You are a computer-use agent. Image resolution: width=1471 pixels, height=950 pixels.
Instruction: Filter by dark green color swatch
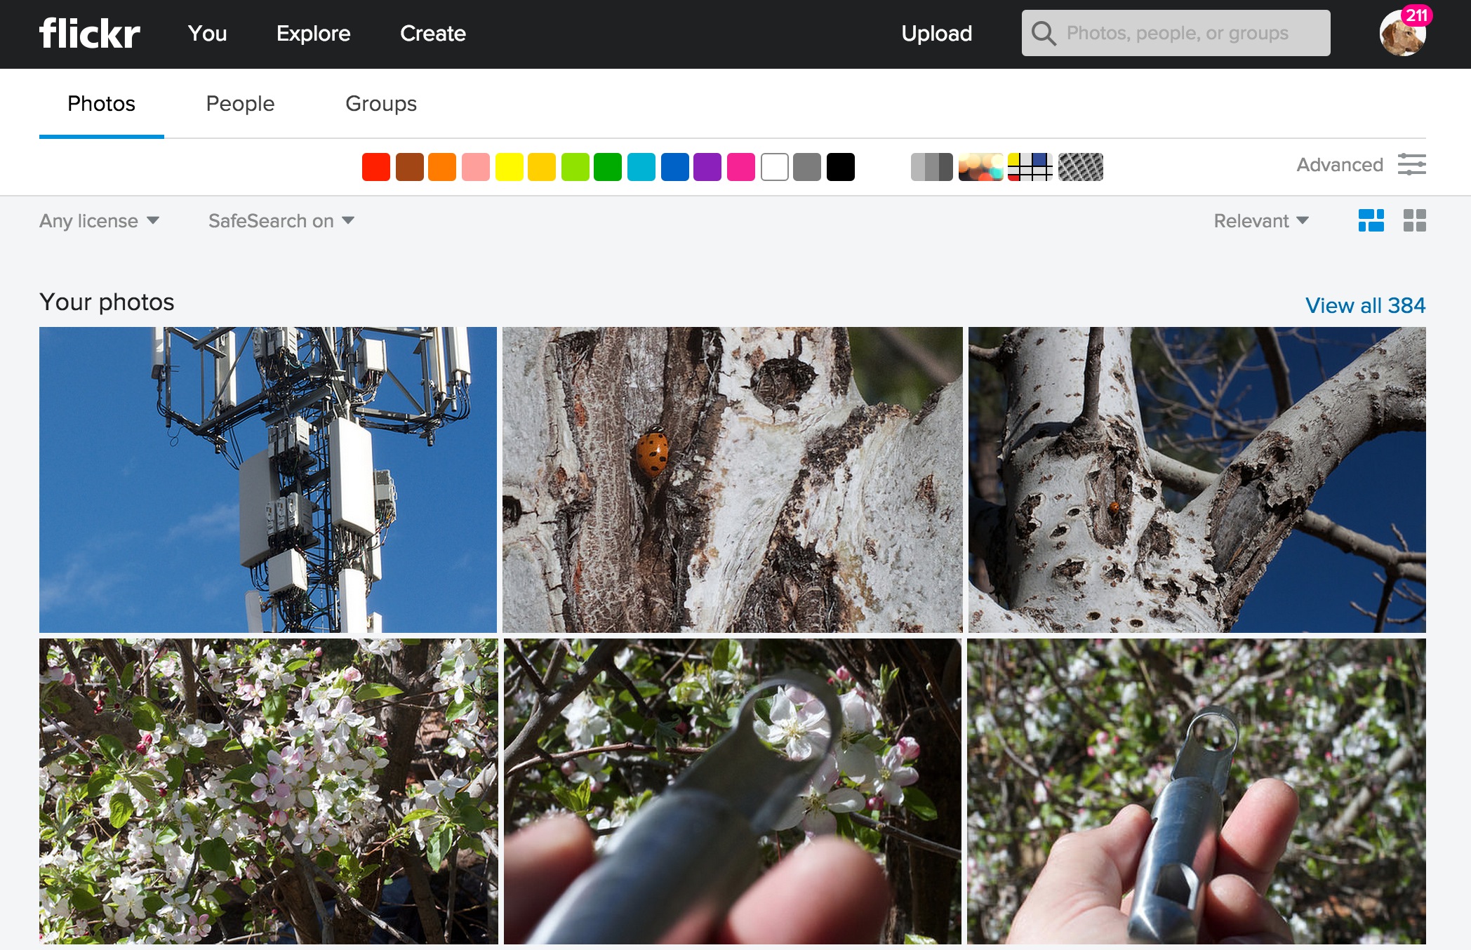coord(608,167)
